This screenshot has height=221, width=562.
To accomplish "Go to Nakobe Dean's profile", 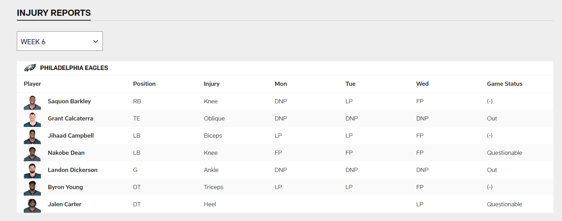I will click(66, 153).
